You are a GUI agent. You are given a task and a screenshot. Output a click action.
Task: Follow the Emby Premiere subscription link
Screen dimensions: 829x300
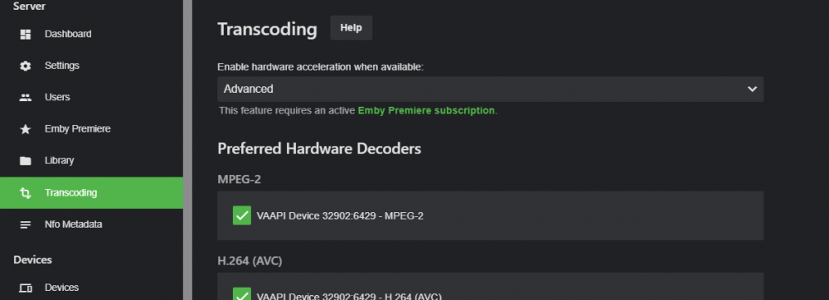[x=426, y=111]
